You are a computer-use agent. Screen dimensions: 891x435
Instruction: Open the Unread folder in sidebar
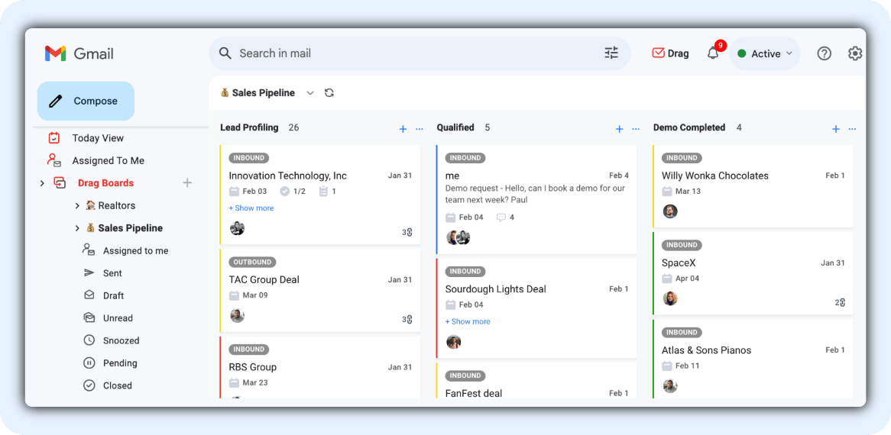[118, 318]
